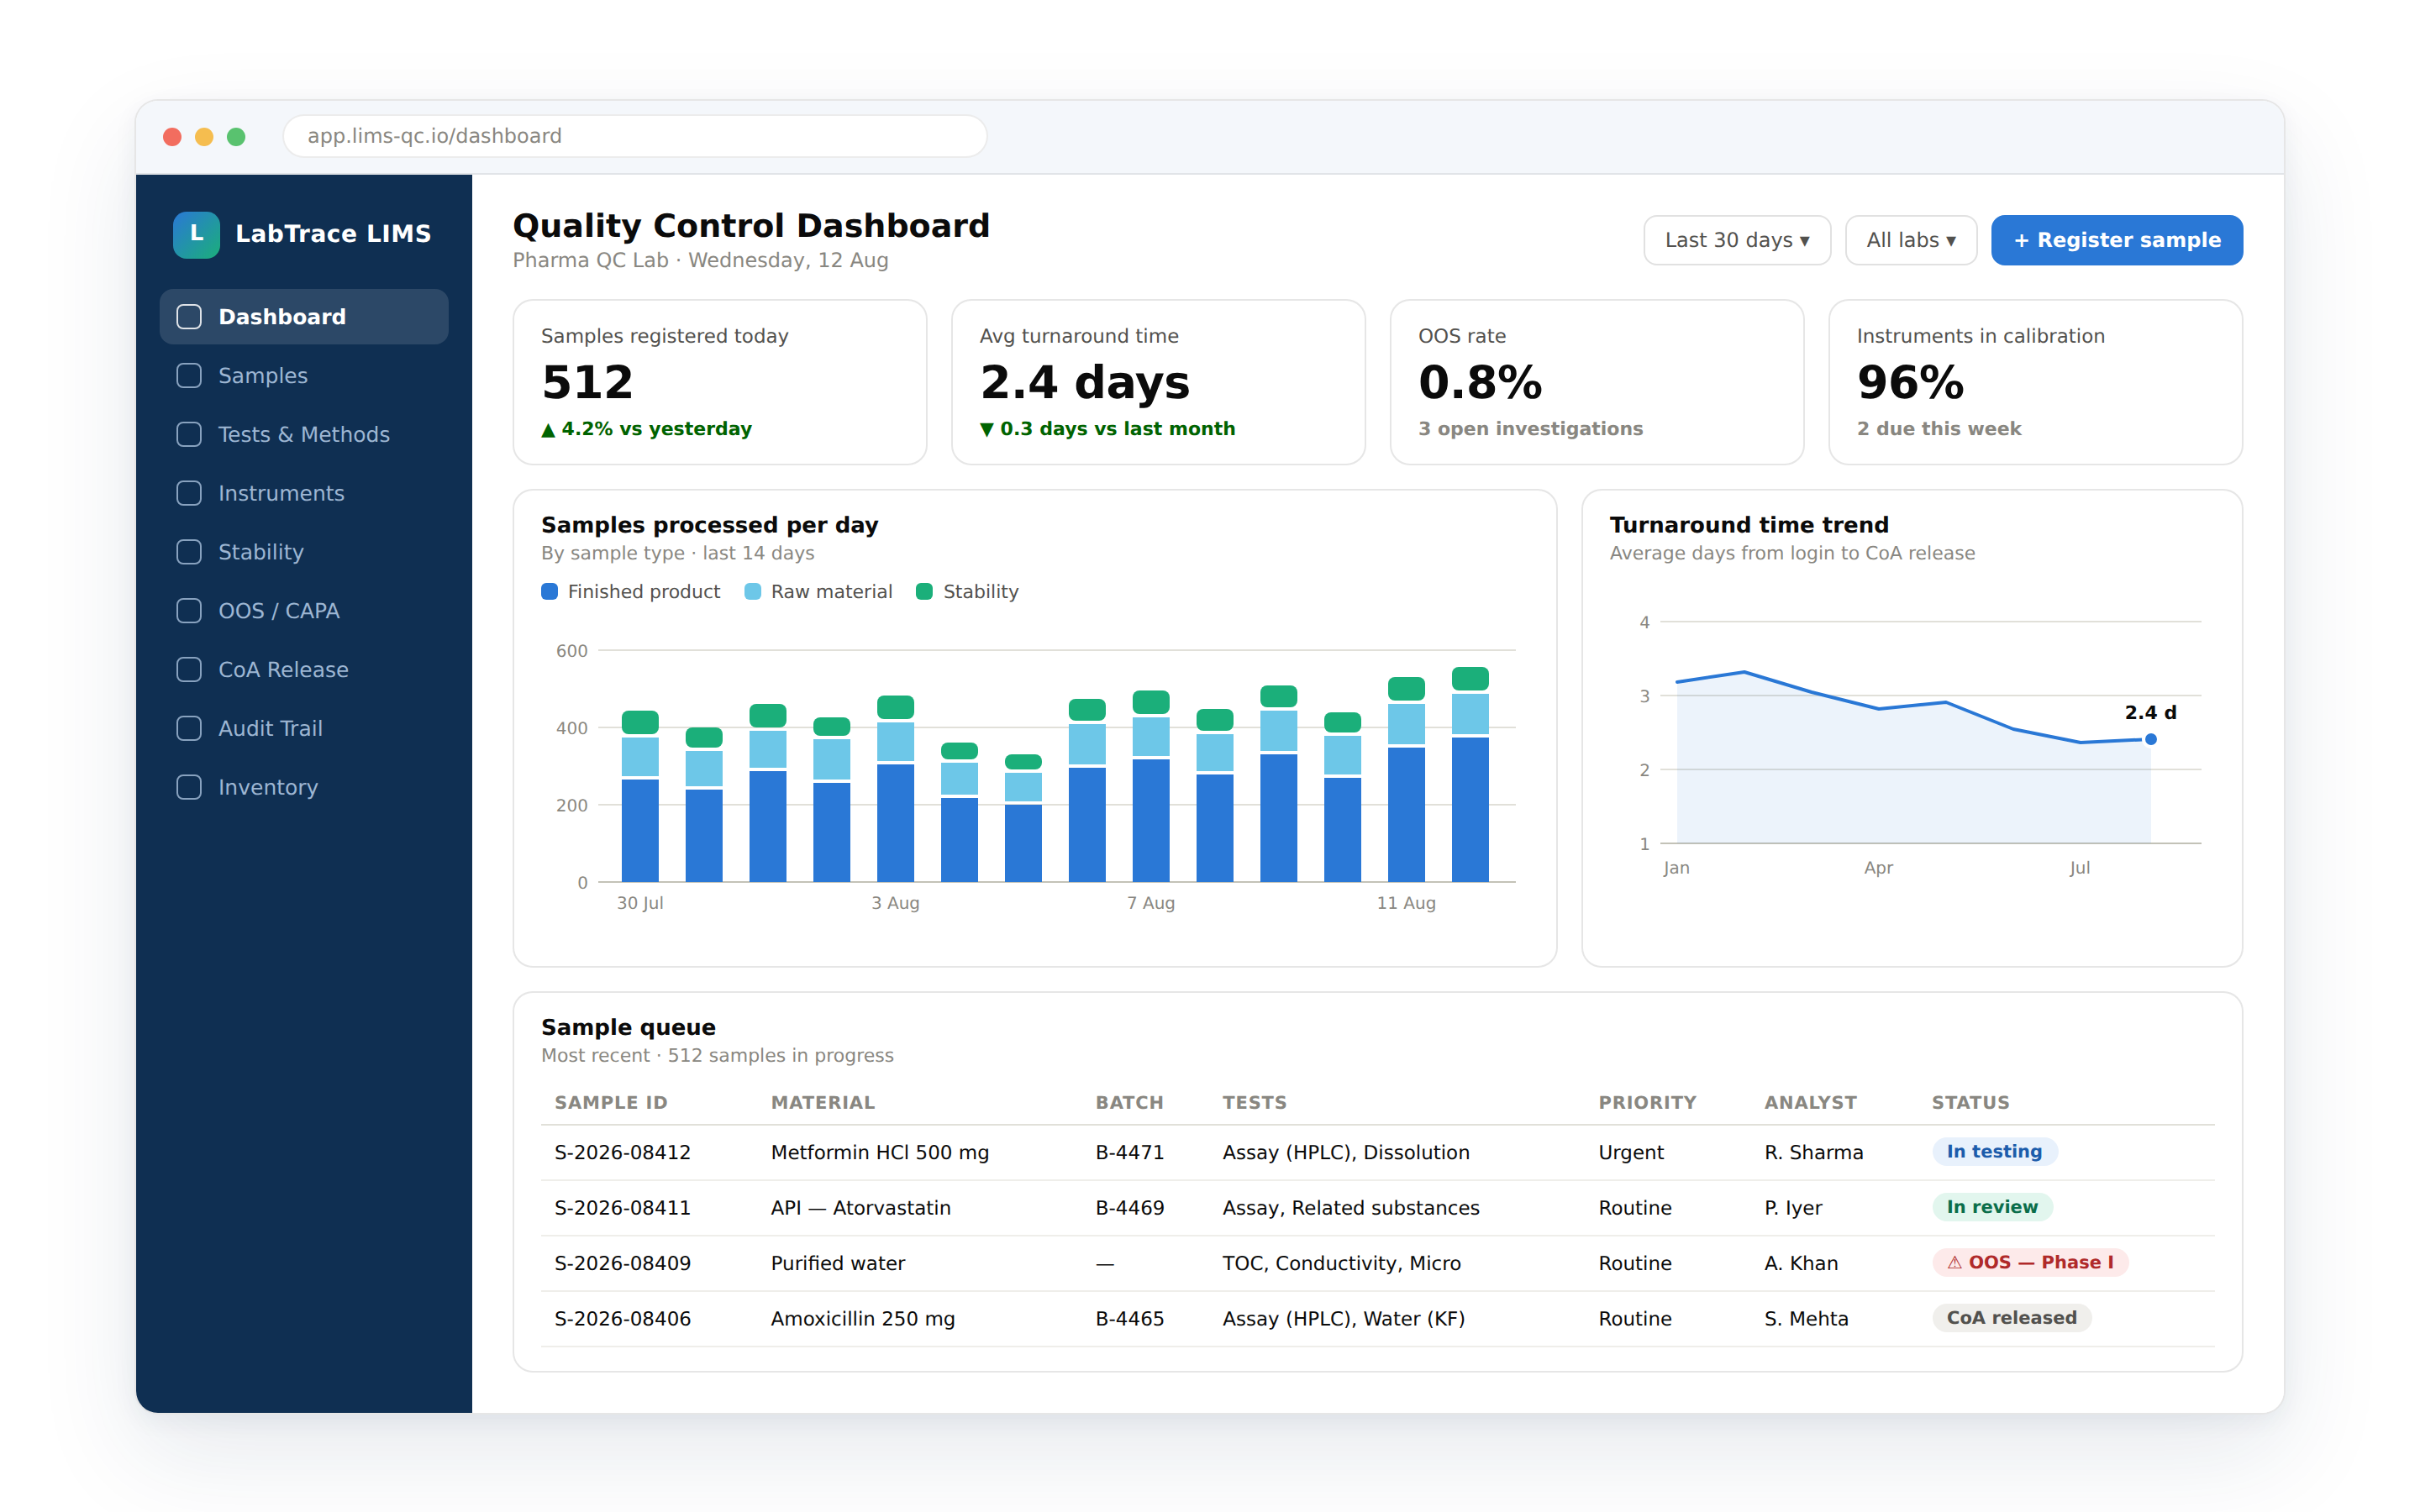The image size is (2420, 1512).
Task: Expand the Last 30 days dropdown
Action: (1737, 240)
